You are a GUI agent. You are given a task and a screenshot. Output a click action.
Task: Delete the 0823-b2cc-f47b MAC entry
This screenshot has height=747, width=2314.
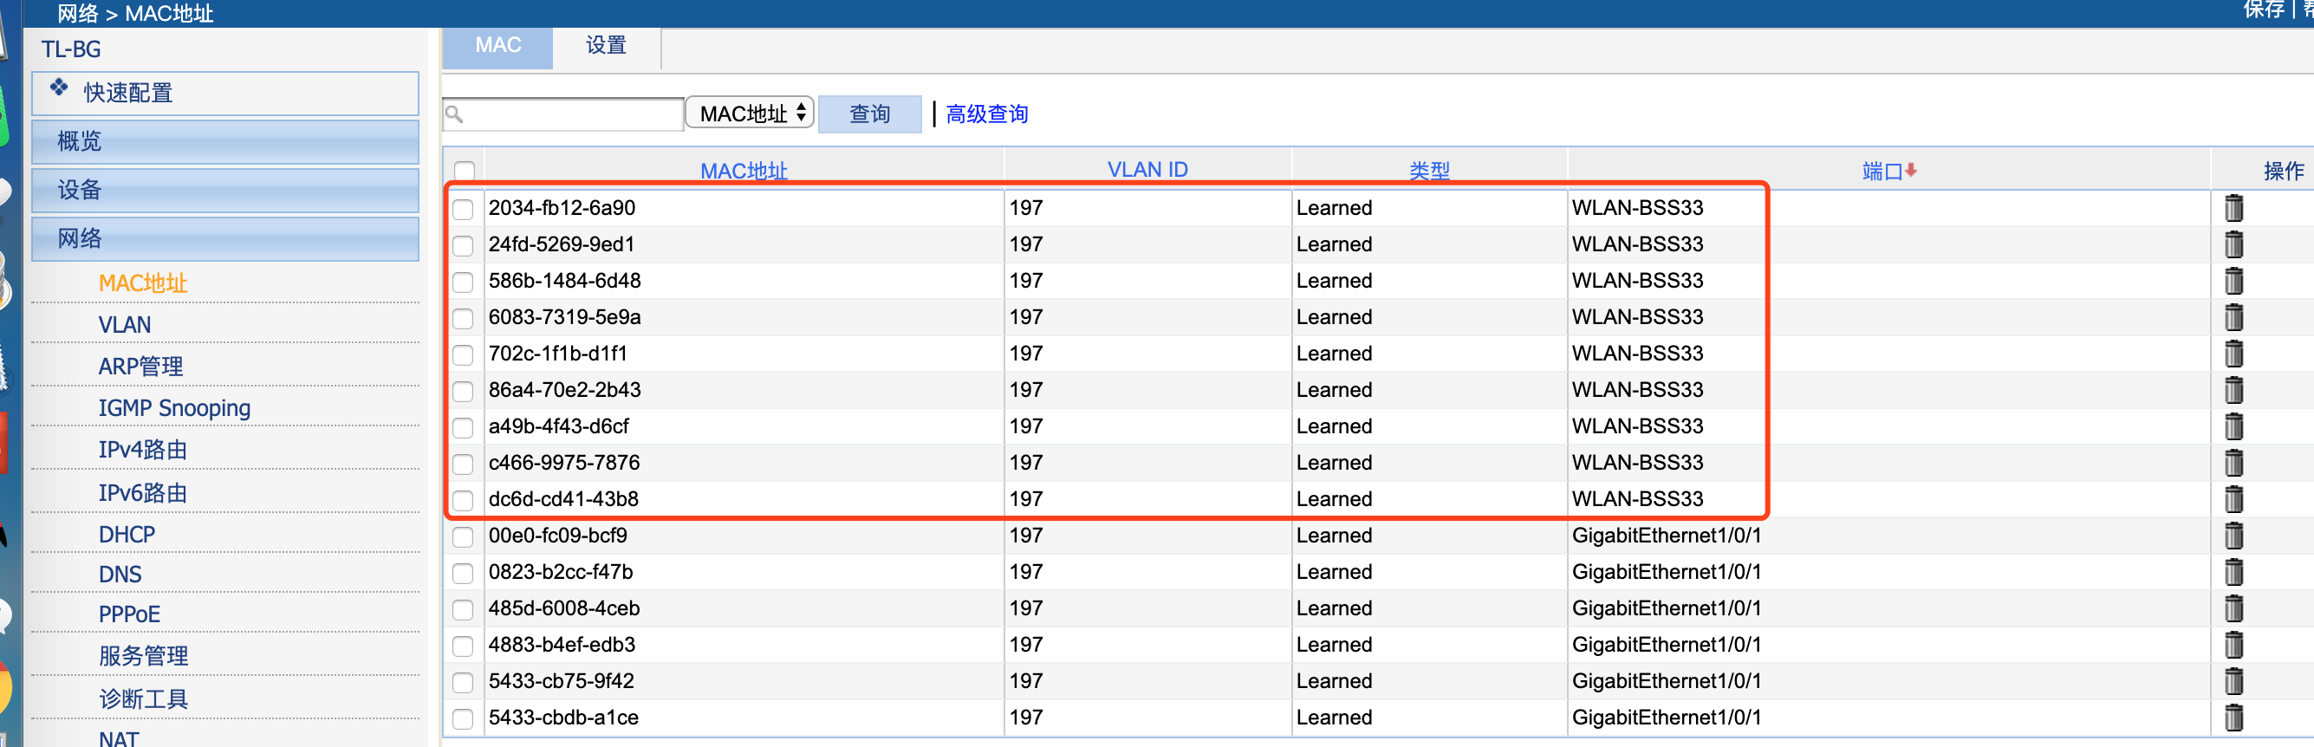[2233, 572]
